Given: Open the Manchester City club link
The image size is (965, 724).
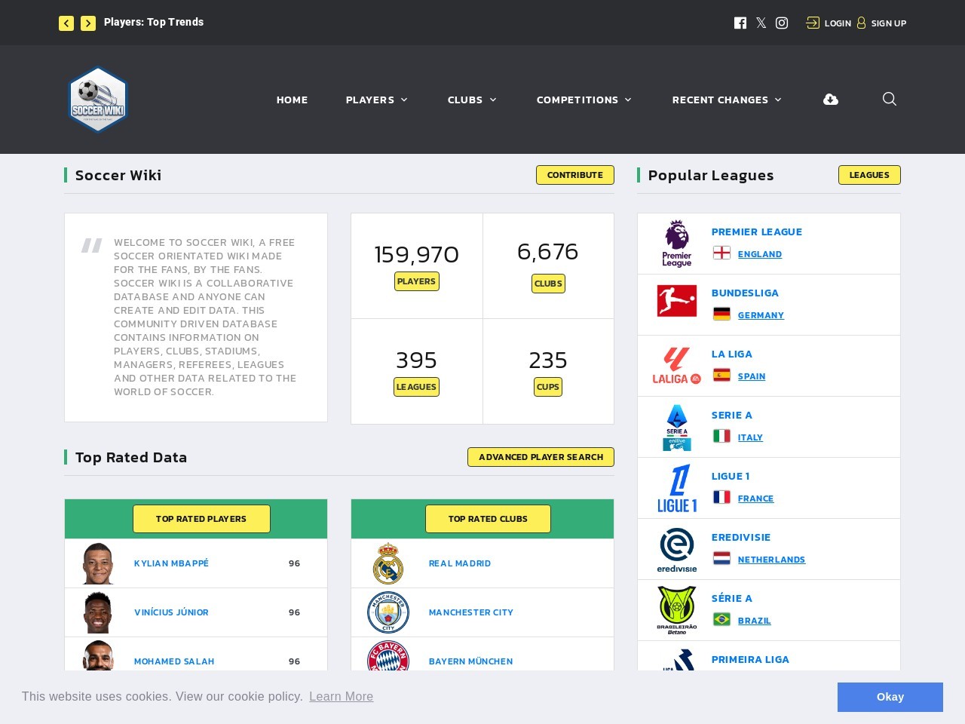Looking at the screenshot, I should [471, 612].
